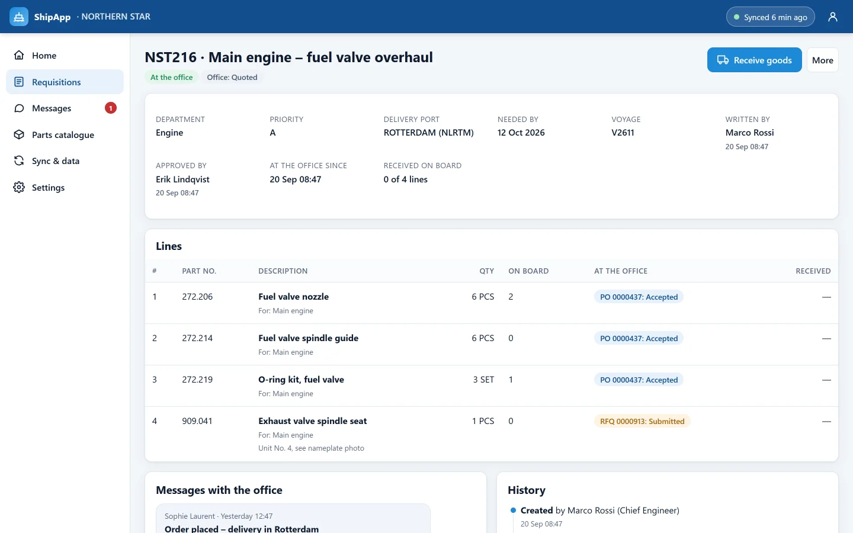Image resolution: width=853 pixels, height=533 pixels.
Task: Click the QTY column header
Action: tap(486, 271)
